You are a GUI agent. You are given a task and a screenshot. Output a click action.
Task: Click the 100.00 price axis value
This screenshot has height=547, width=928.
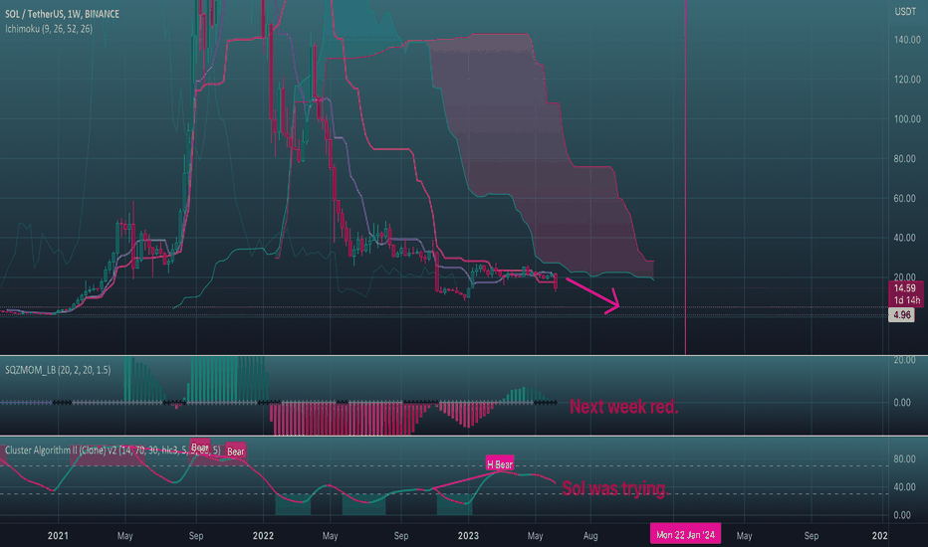point(907,119)
